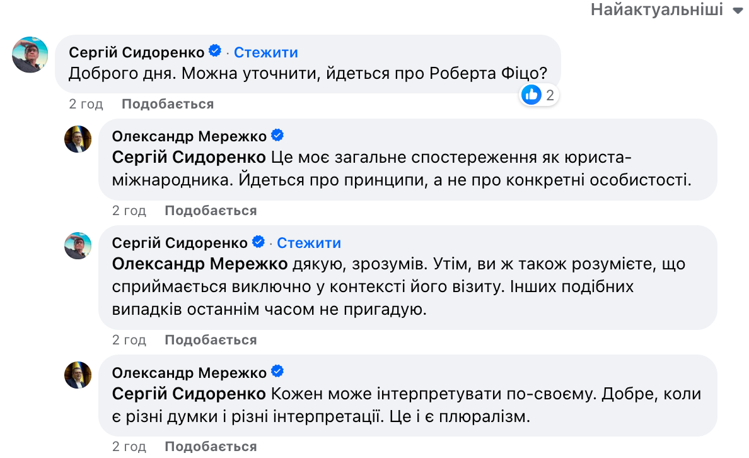The image size is (749, 458).
Task: Open mentioned Олександр Мережко in Сидоренко's reply
Action: tap(199, 264)
